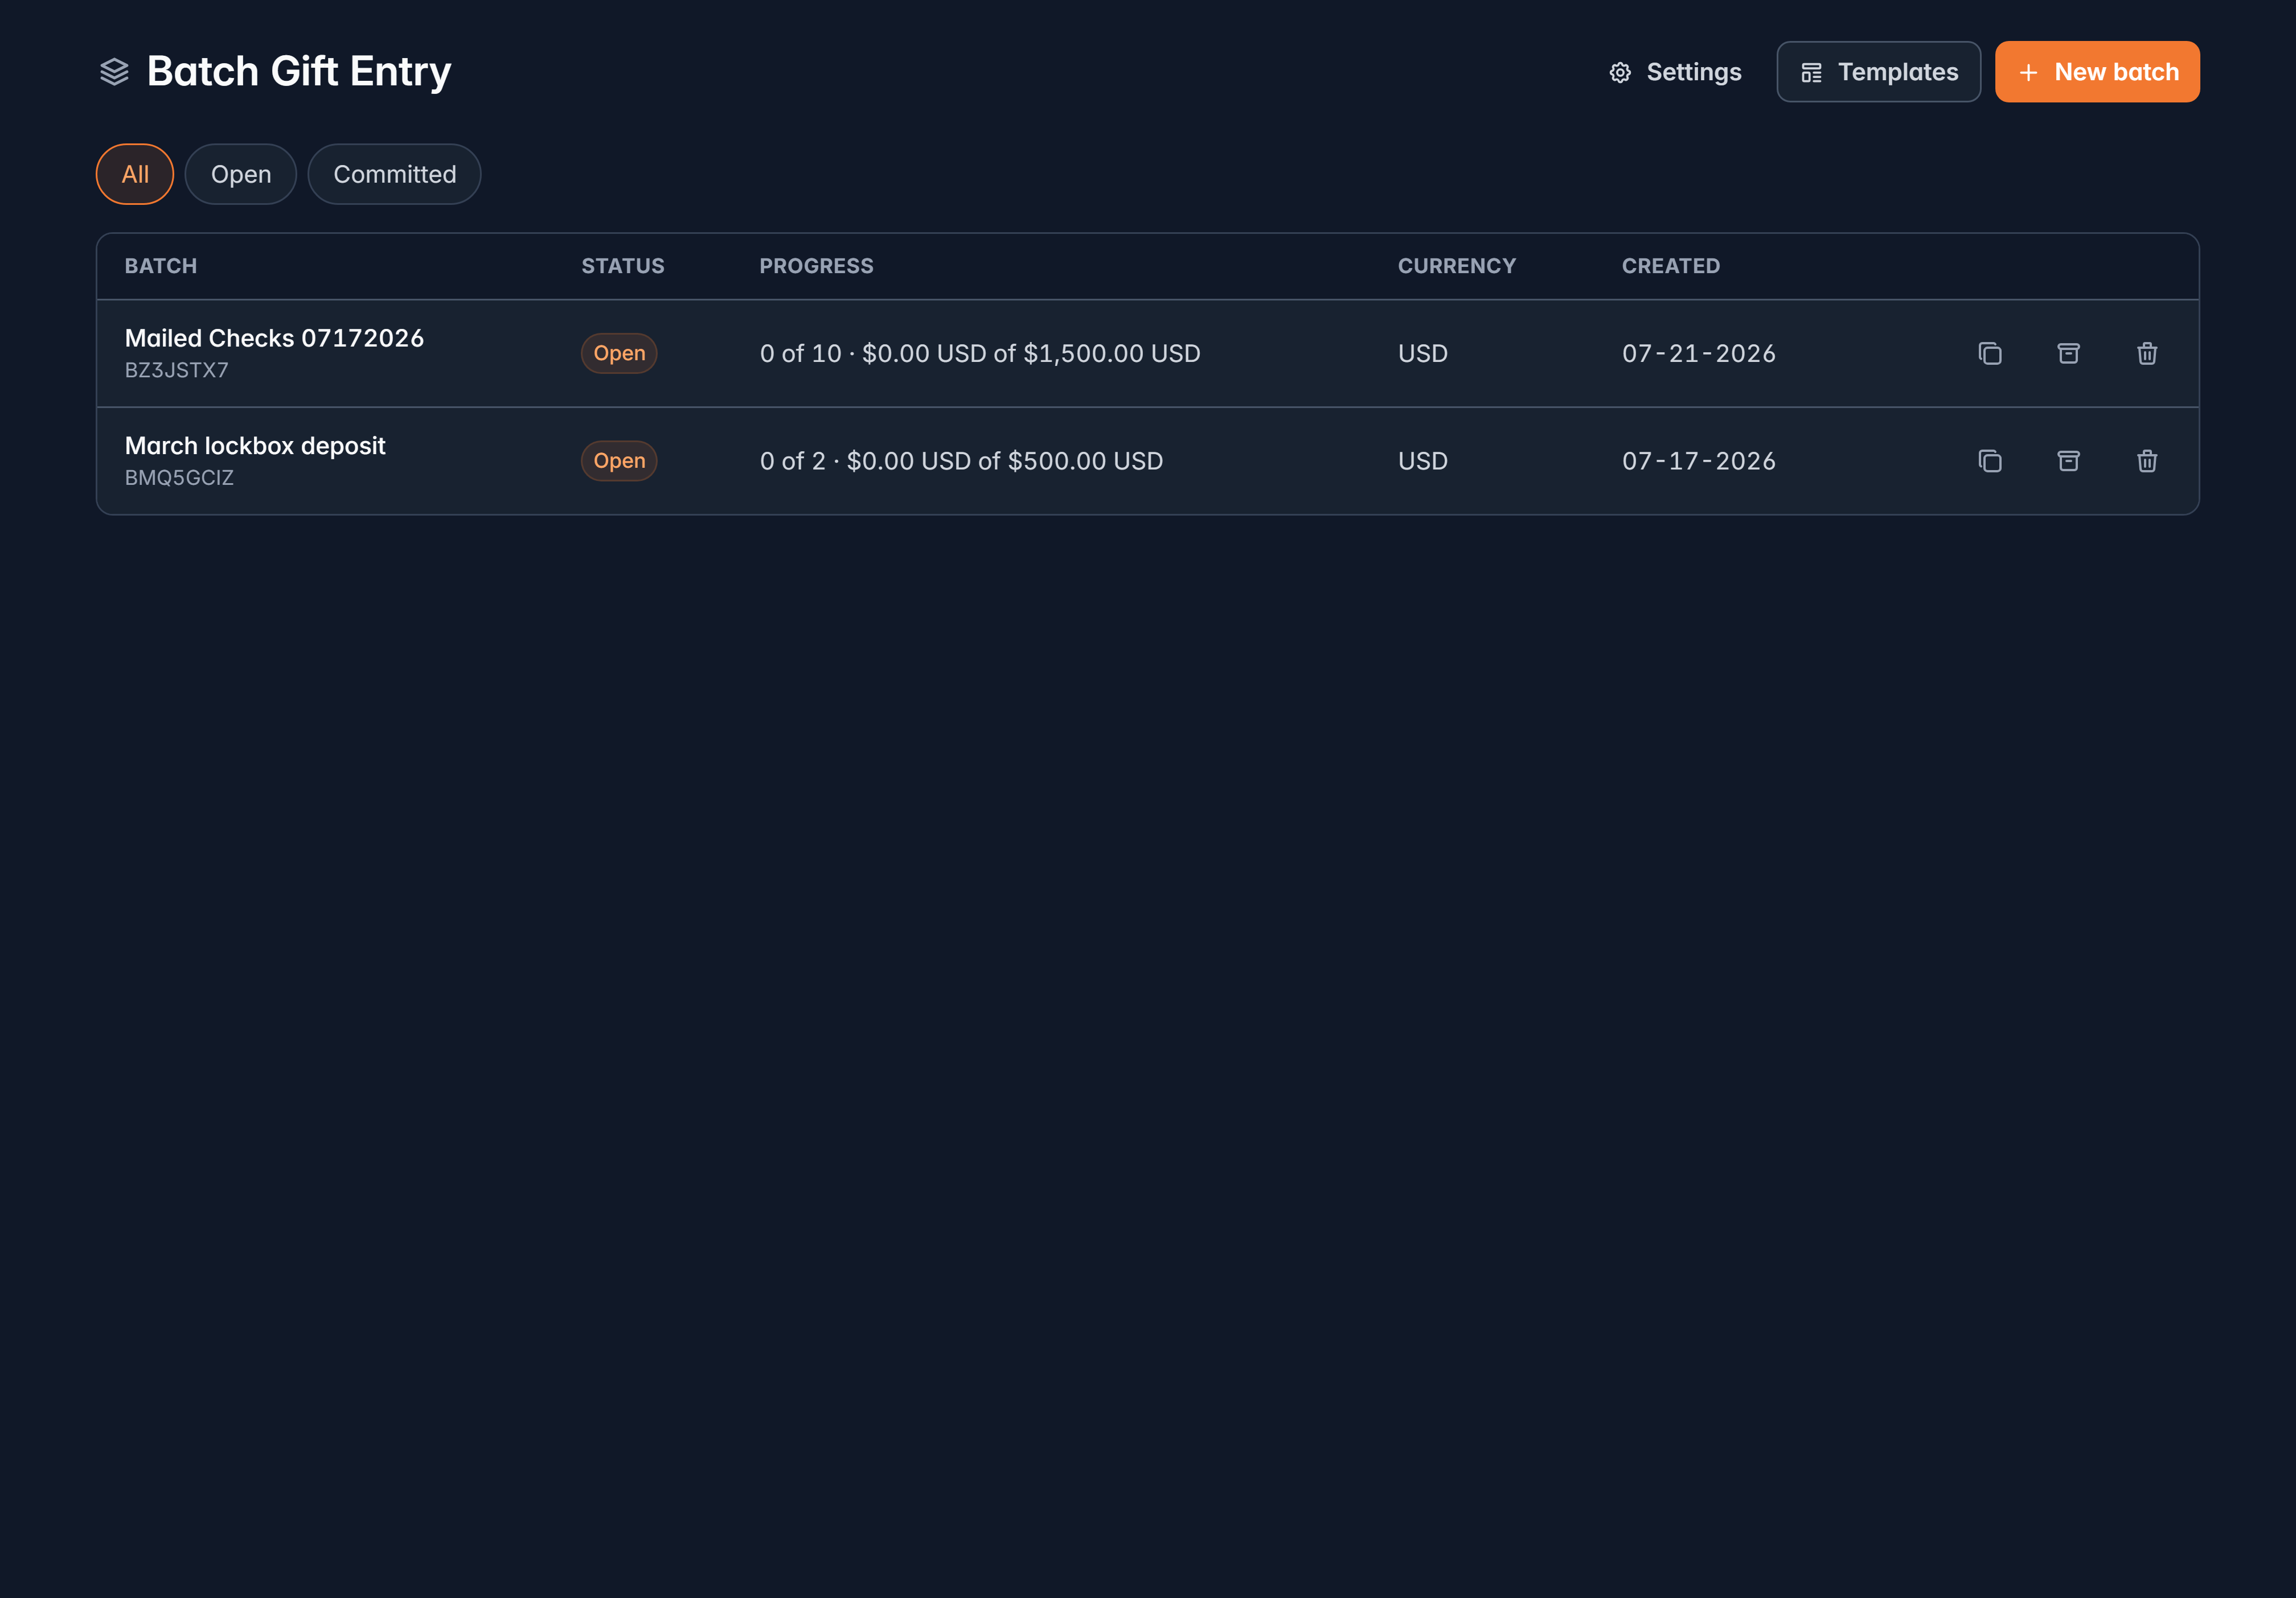Viewport: 2296px width, 1598px height.
Task: Click the created date 07-17-2026
Action: coord(1698,461)
